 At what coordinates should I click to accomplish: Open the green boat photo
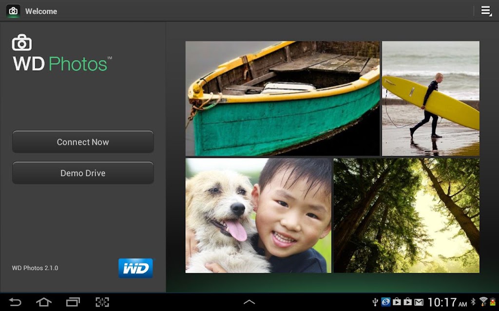pyautogui.click(x=283, y=98)
